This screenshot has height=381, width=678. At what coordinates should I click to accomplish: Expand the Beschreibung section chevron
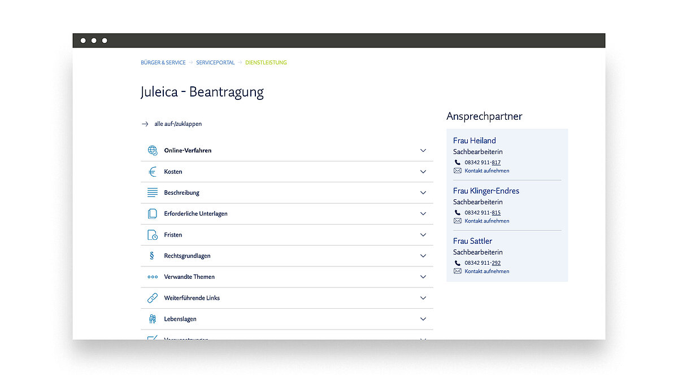[423, 192]
